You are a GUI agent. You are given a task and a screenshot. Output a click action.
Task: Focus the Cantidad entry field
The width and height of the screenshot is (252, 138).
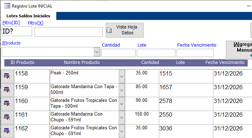(119, 53)
